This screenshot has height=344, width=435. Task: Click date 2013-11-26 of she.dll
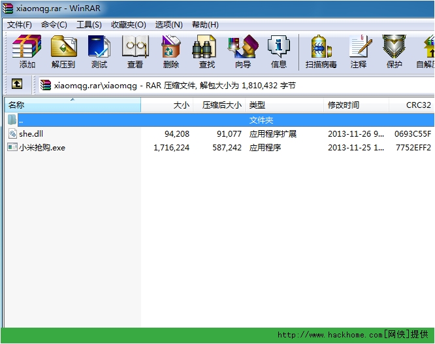coord(356,134)
